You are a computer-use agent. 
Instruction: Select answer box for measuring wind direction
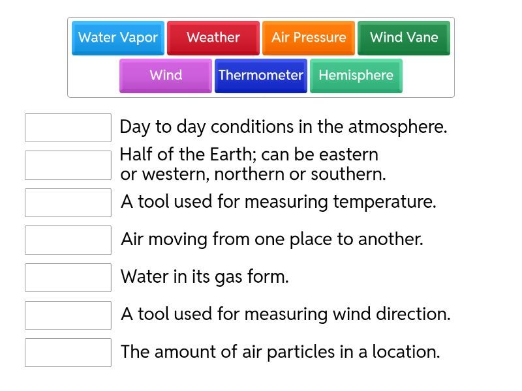click(x=68, y=315)
